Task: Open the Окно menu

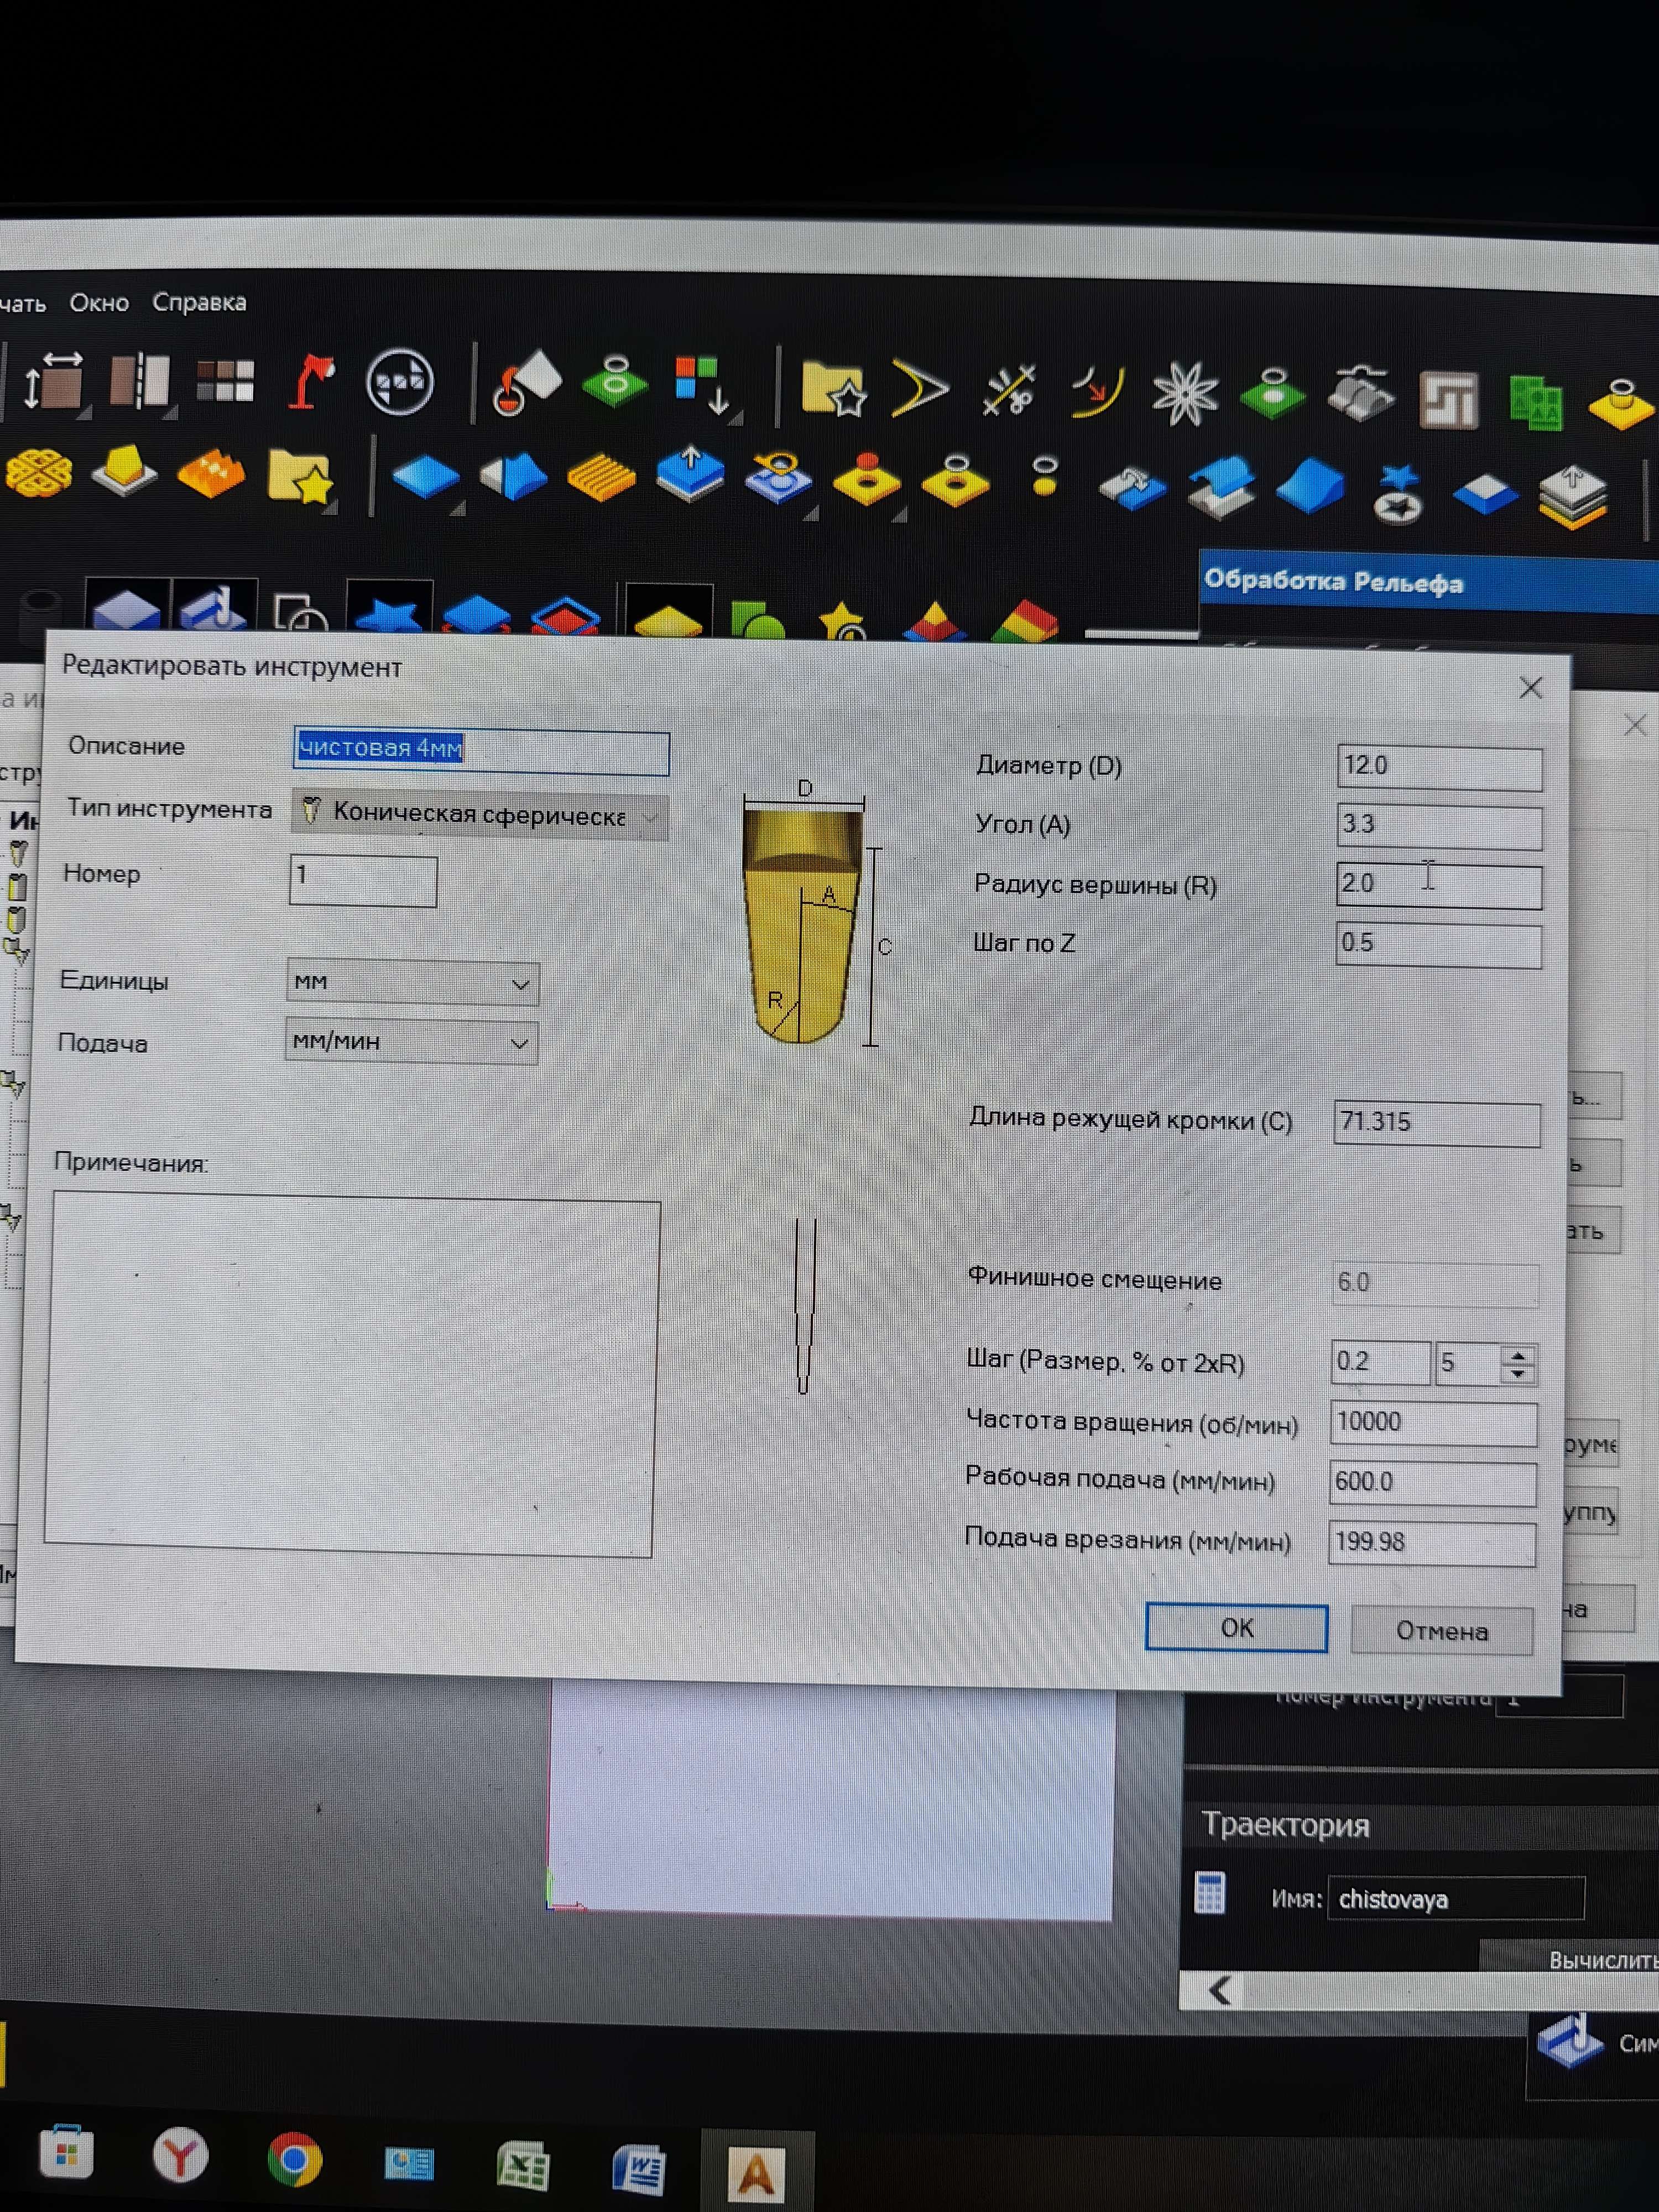Action: tap(99, 303)
